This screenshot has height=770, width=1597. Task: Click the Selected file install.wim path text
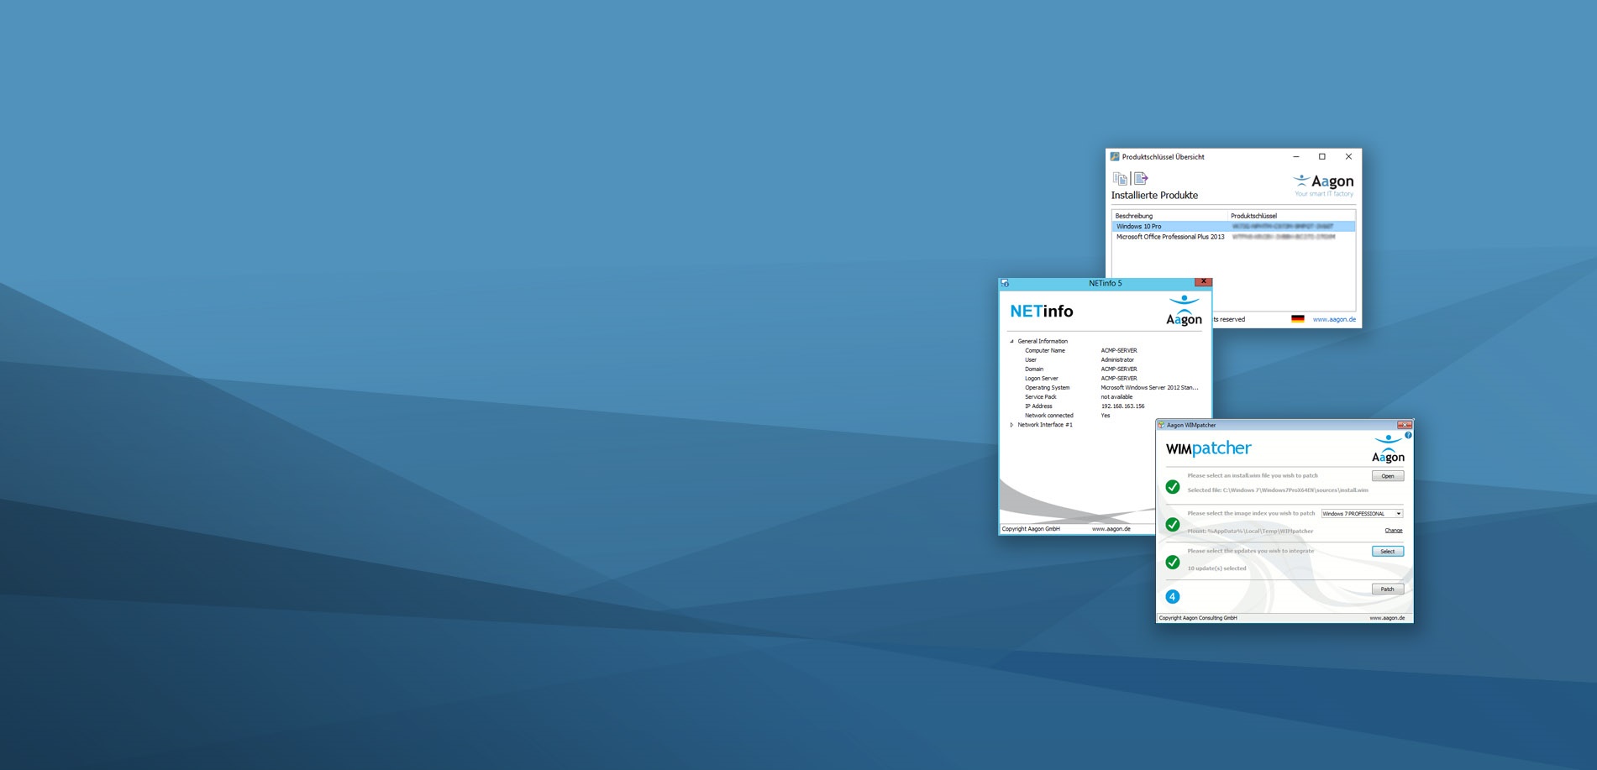pos(1278,490)
